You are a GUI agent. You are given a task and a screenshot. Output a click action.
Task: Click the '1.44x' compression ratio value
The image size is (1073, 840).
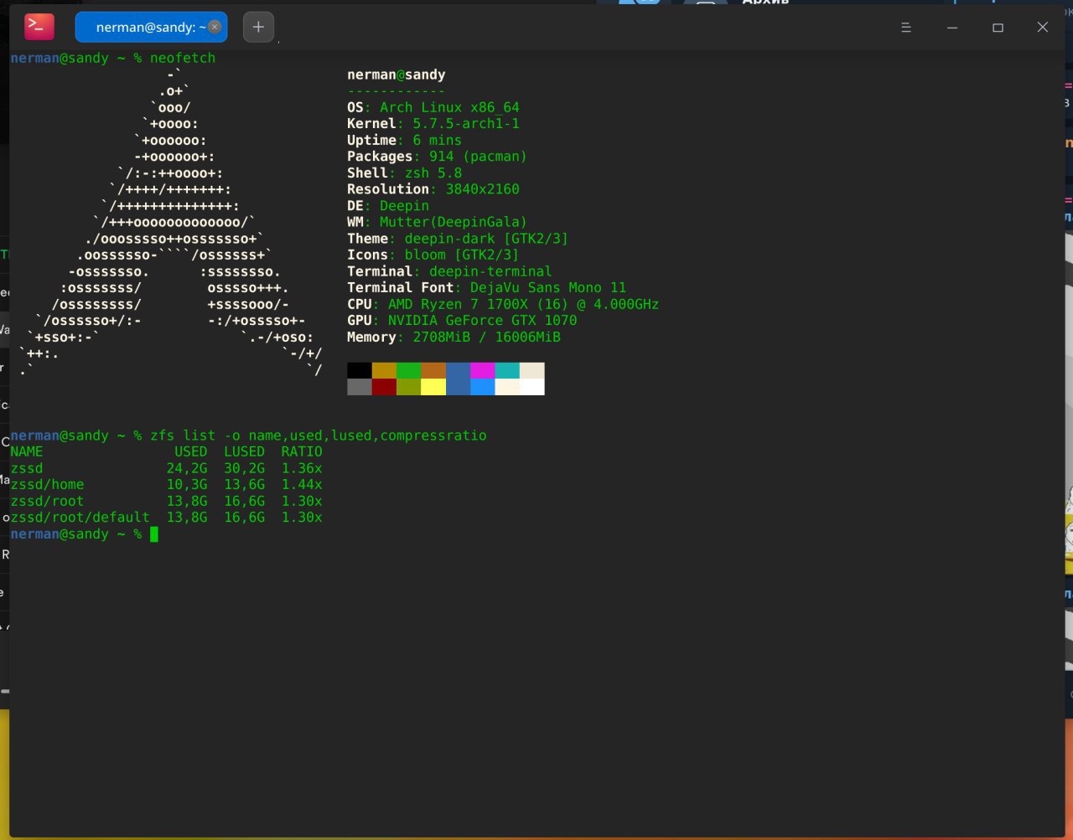(x=302, y=484)
